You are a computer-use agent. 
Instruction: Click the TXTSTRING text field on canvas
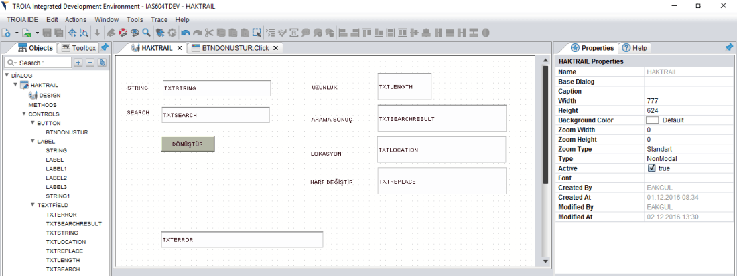(x=216, y=88)
